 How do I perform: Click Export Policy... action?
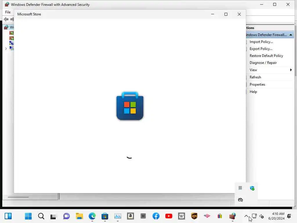(x=261, y=49)
